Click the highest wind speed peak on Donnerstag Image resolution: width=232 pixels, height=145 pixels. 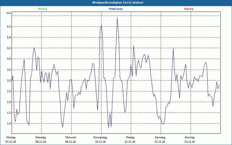pyautogui.click(x=117, y=17)
